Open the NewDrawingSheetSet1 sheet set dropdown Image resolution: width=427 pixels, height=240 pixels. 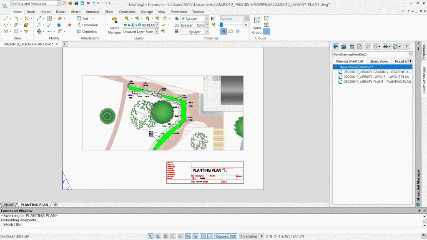[x=411, y=54]
